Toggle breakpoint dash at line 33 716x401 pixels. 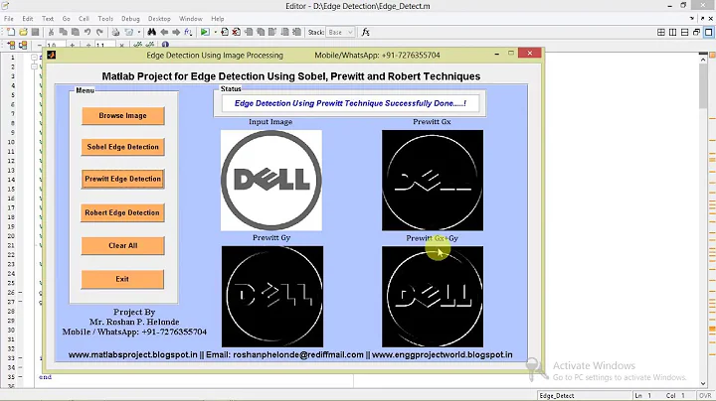click(x=21, y=358)
